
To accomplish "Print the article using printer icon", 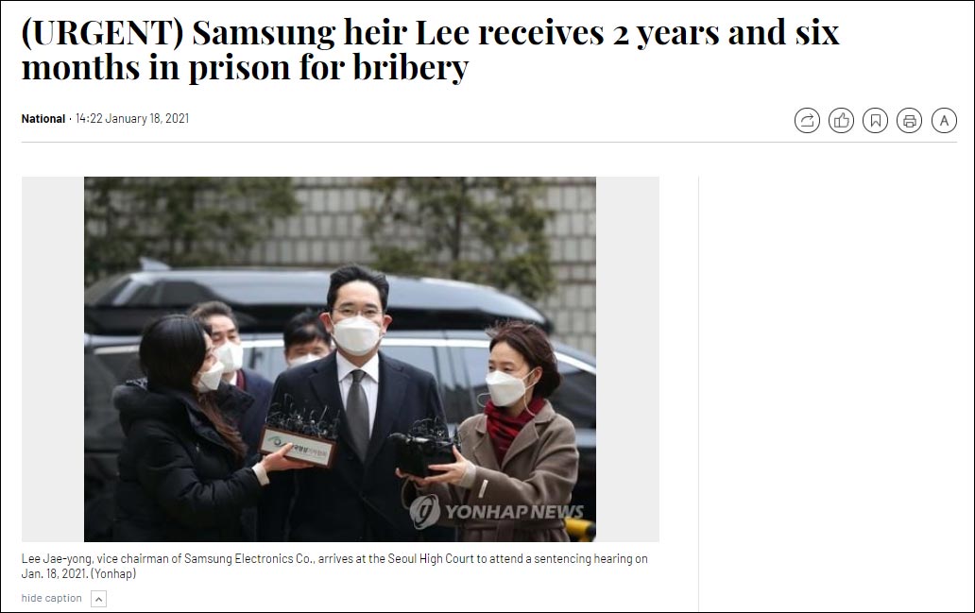I will coord(909,121).
